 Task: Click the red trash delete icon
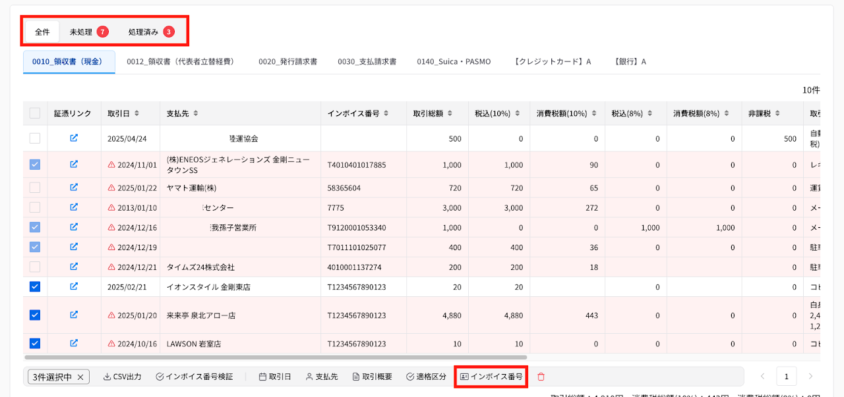(x=541, y=377)
